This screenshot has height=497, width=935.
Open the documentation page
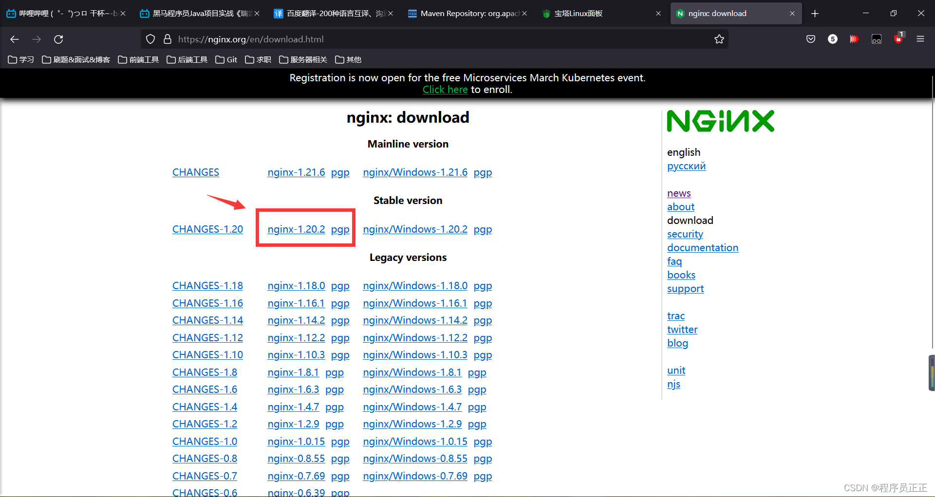703,248
